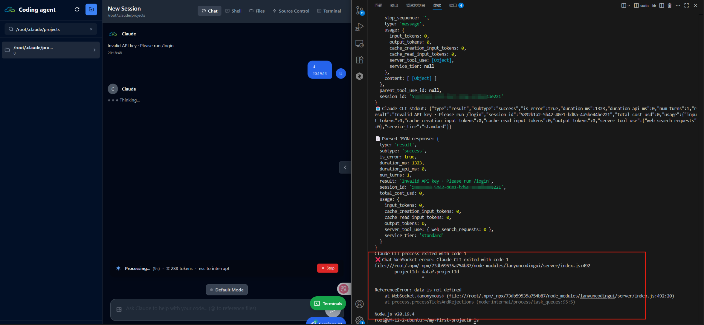Click the Claude C avatar on Thinking message
This screenshot has width=704, height=325.
[113, 89]
